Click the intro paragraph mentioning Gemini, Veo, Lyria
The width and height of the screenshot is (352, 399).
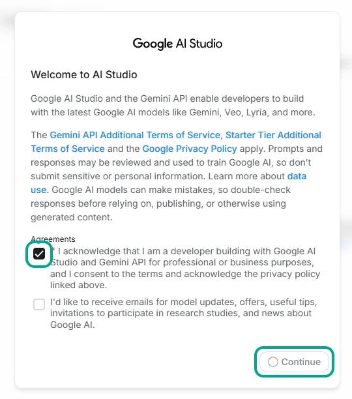(173, 106)
